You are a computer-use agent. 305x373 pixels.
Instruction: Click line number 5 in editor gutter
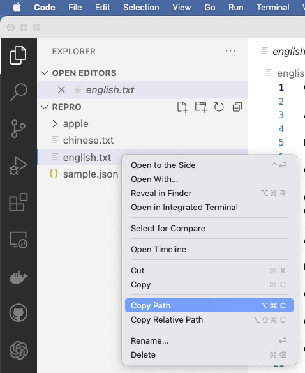tap(281, 142)
